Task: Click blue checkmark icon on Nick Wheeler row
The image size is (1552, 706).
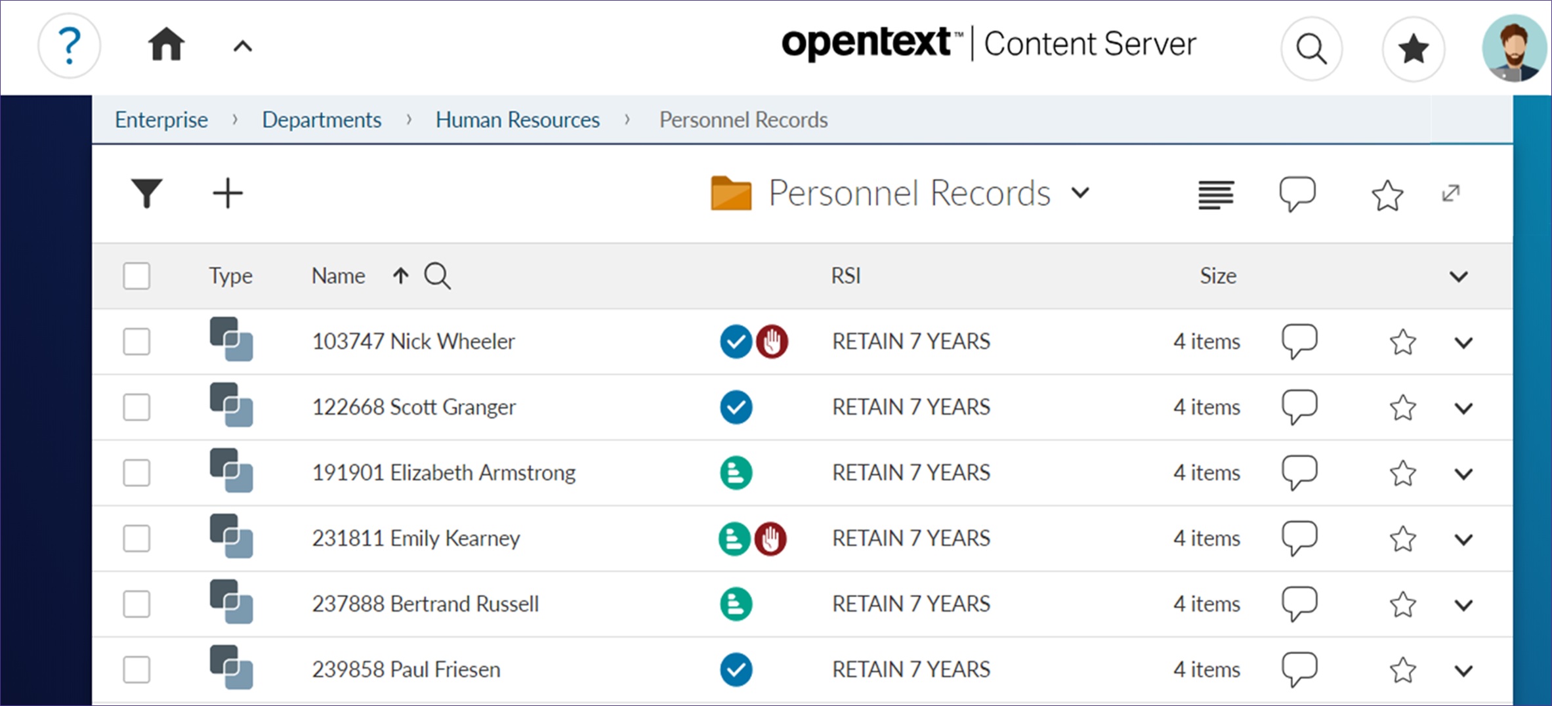Action: 736,341
